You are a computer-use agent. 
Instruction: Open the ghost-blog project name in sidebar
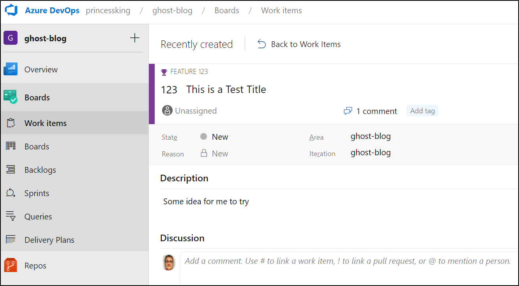[45, 38]
